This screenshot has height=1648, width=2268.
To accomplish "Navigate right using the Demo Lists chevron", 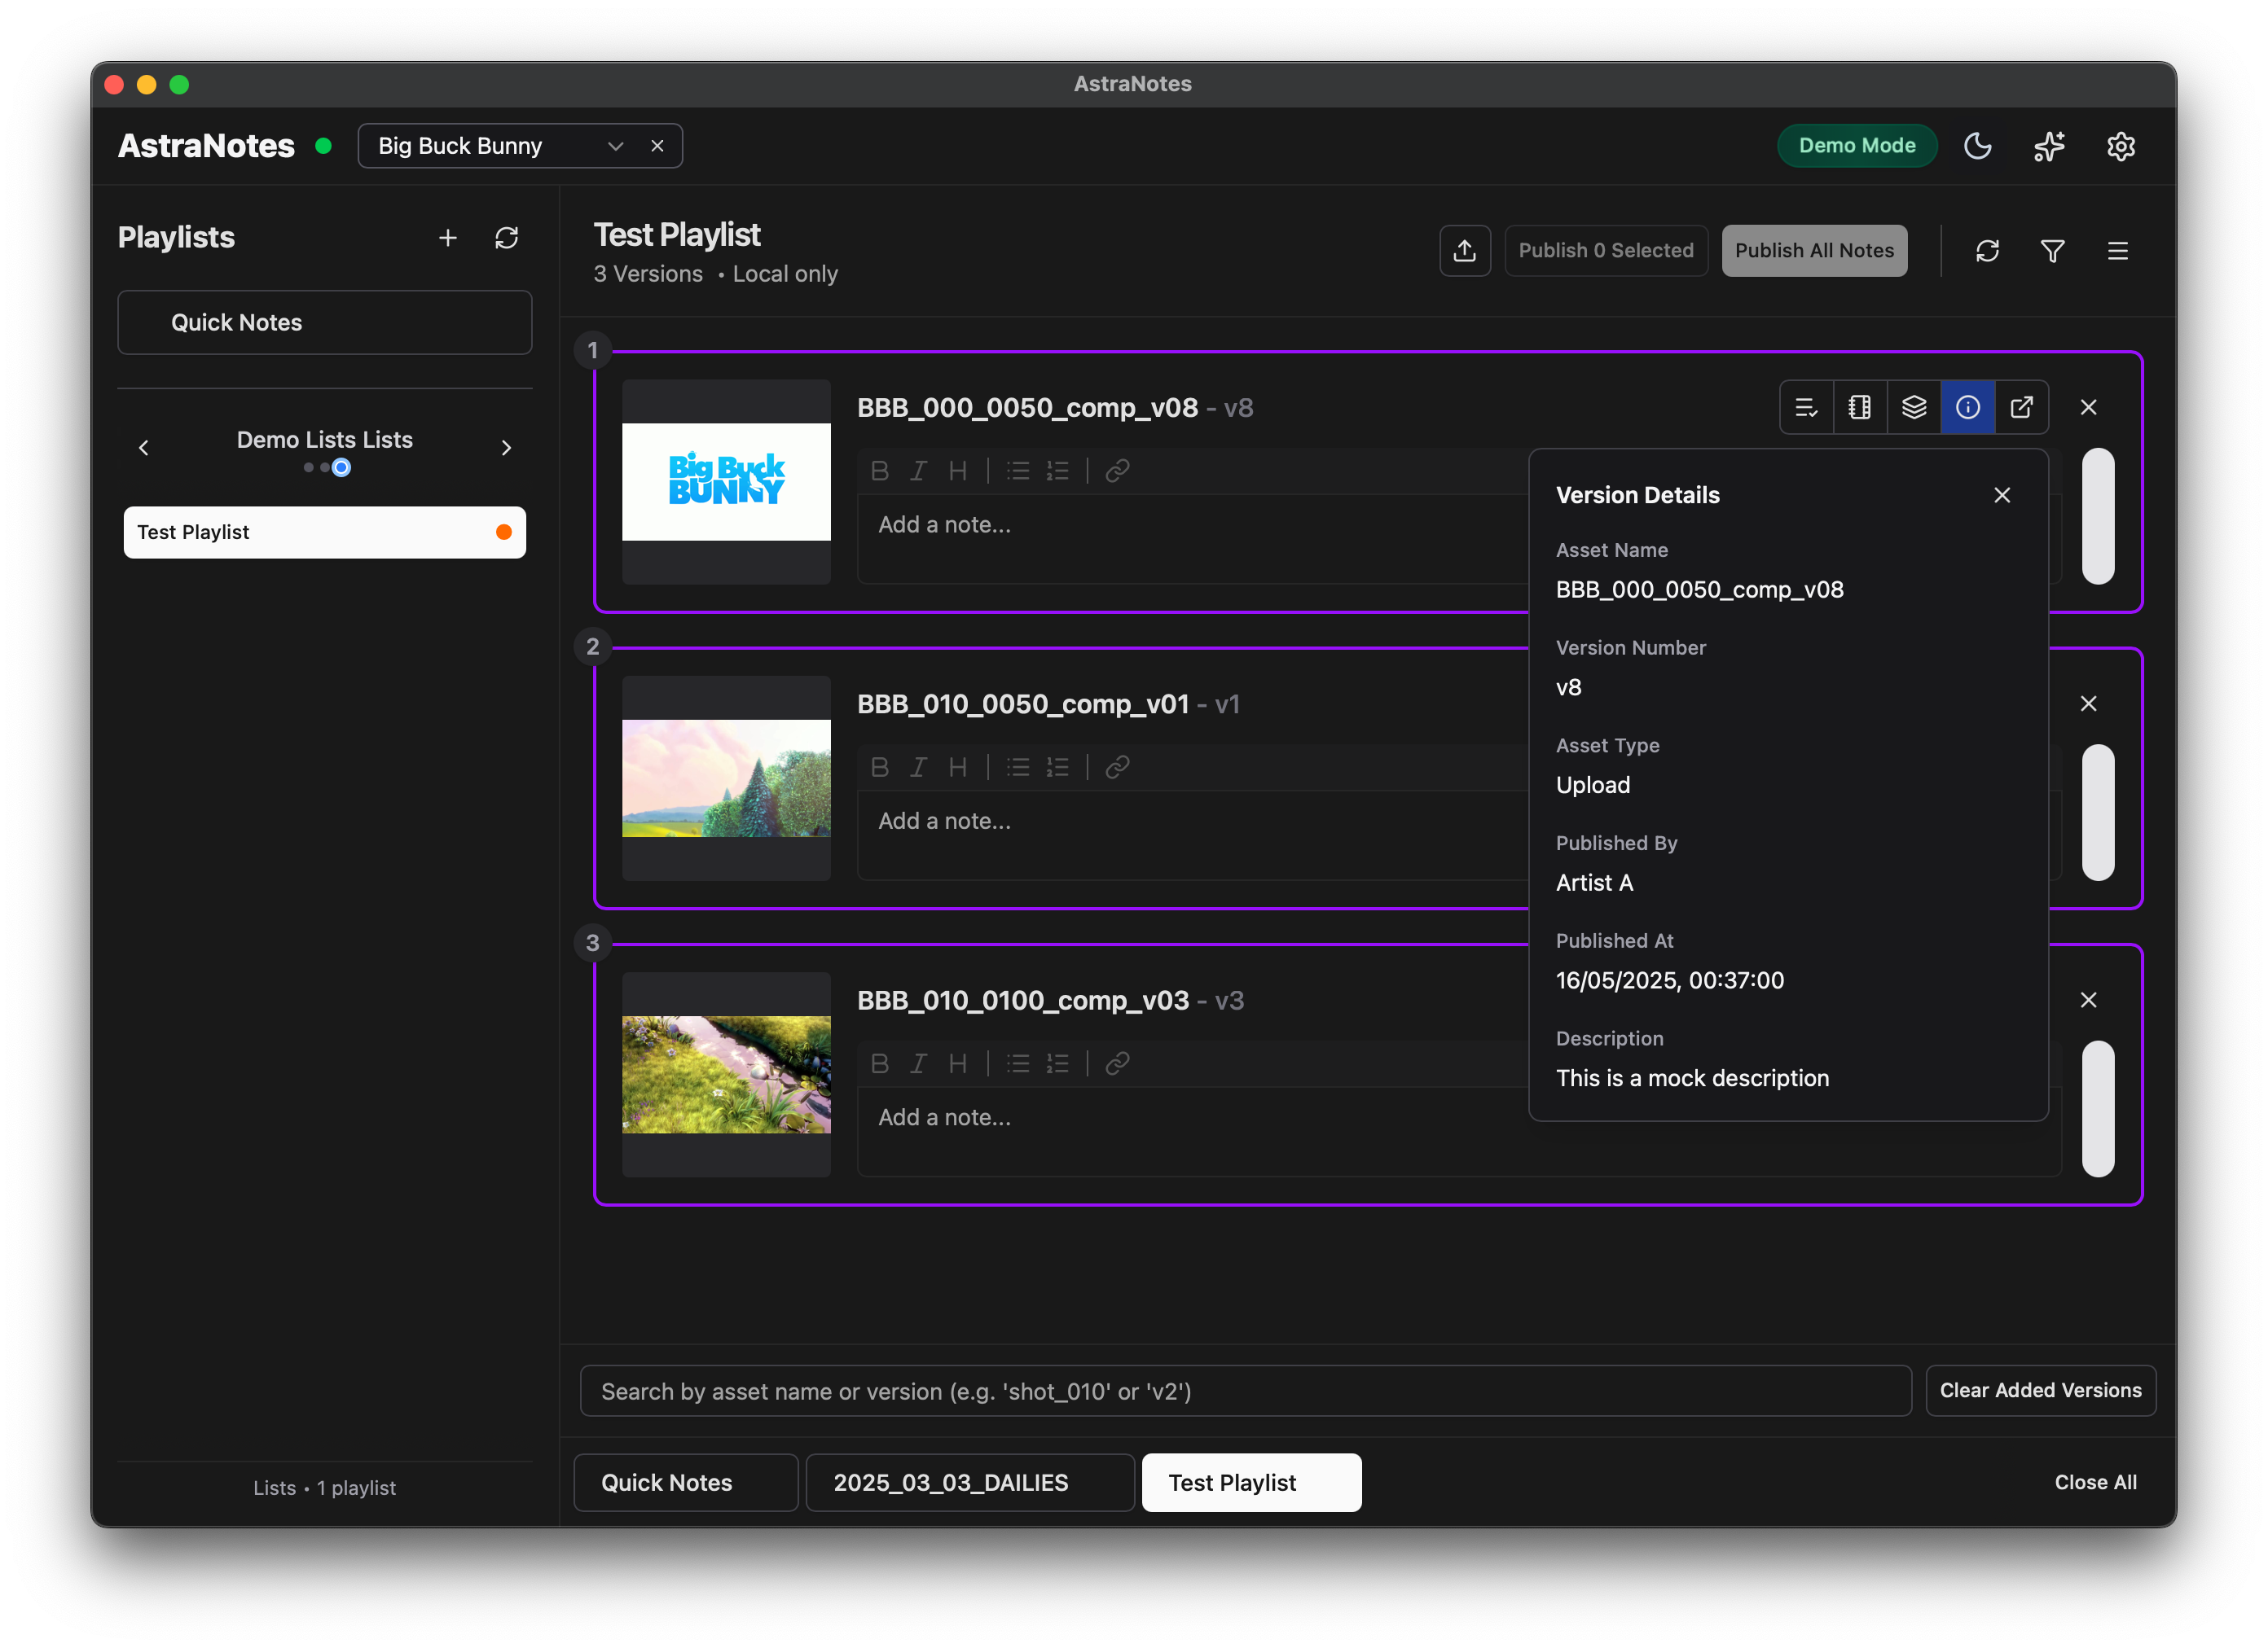I will [x=506, y=447].
